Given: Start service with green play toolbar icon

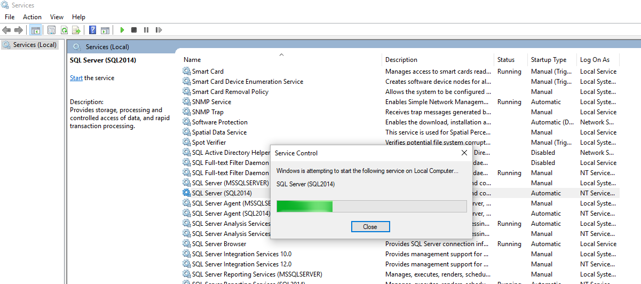Looking at the screenshot, I should pos(122,30).
